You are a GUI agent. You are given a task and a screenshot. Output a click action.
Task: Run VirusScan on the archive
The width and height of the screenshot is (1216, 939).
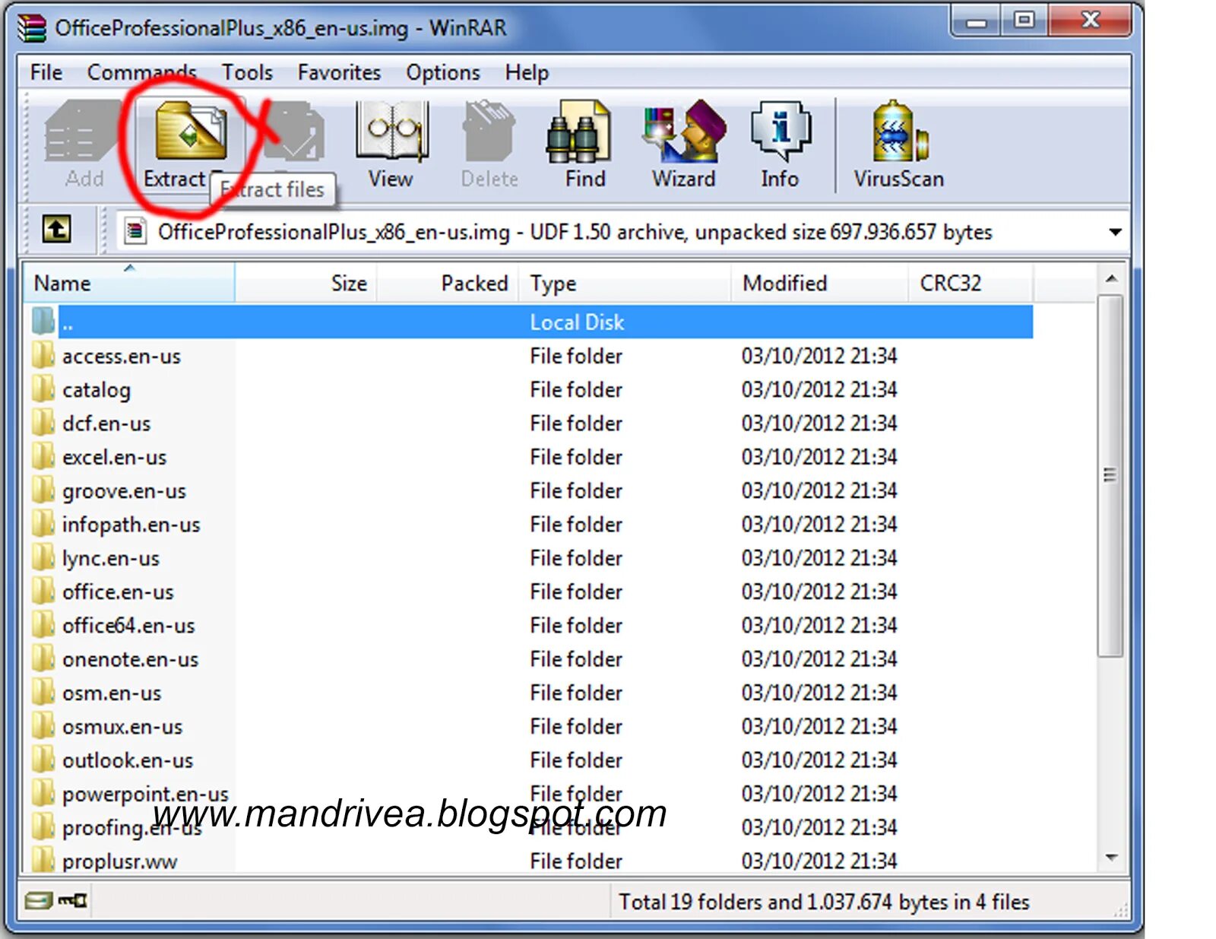click(x=899, y=145)
